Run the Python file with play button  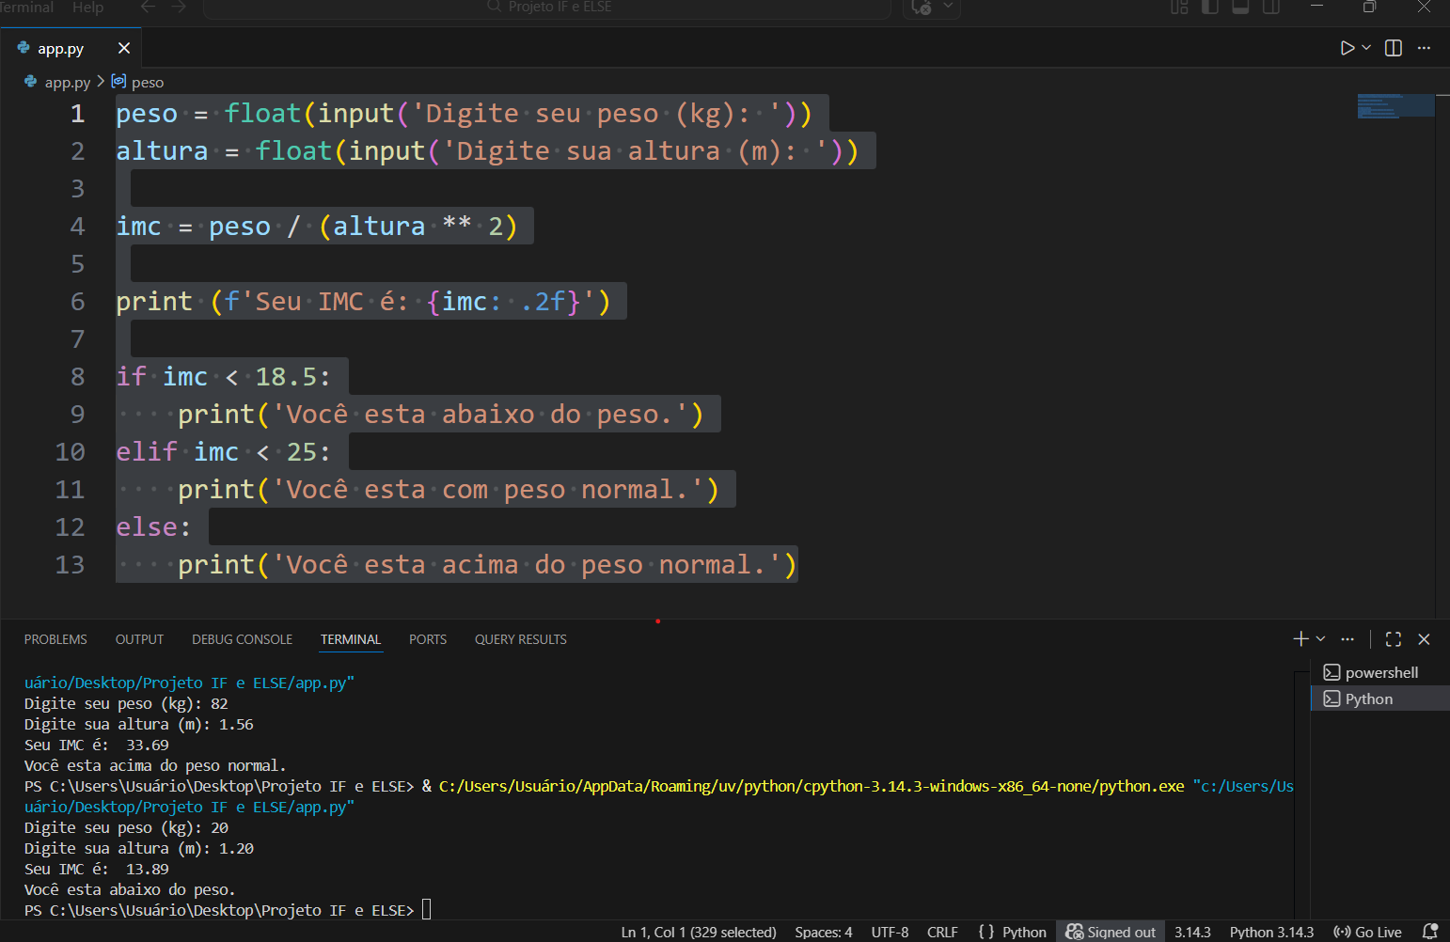point(1347,48)
